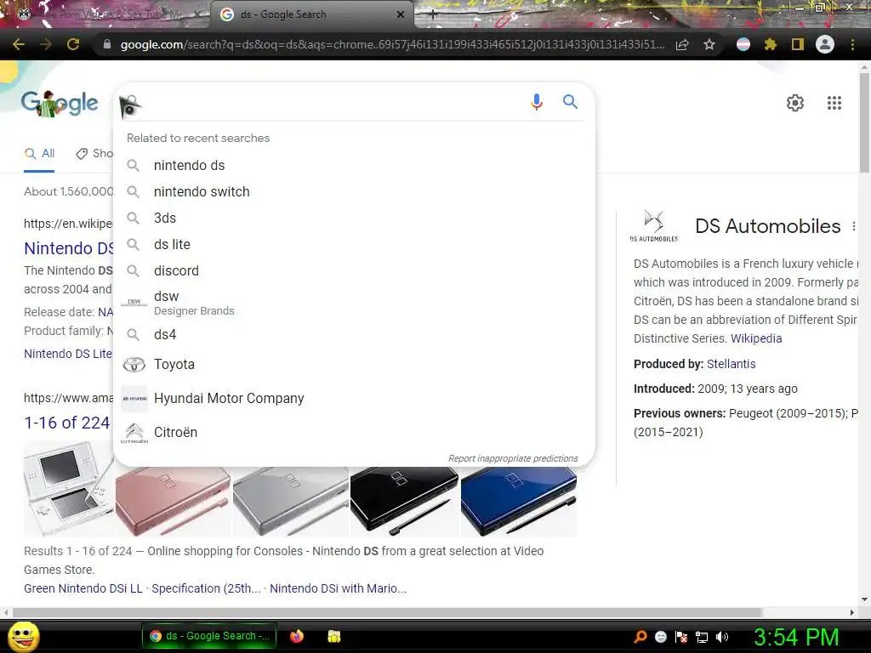Open the network tray icon
The width and height of the screenshot is (871, 653).
(x=702, y=637)
